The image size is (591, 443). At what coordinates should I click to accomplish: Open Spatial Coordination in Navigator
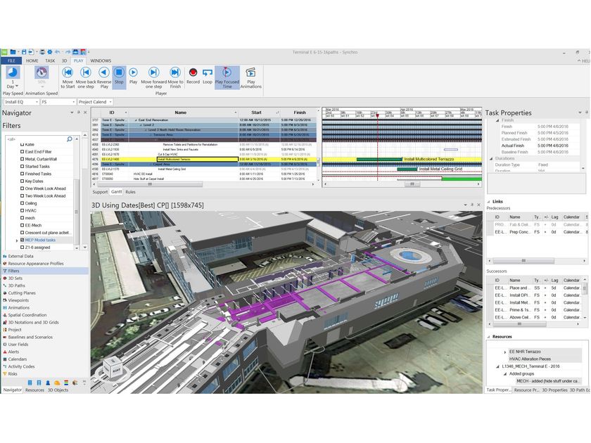click(27, 315)
